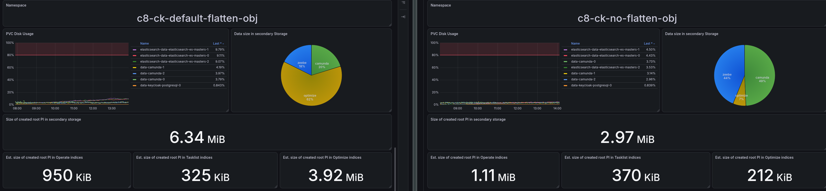
Task: Toggle elasticsearch-es-masters-1 series in no-flatten legend
Action: click(x=605, y=50)
